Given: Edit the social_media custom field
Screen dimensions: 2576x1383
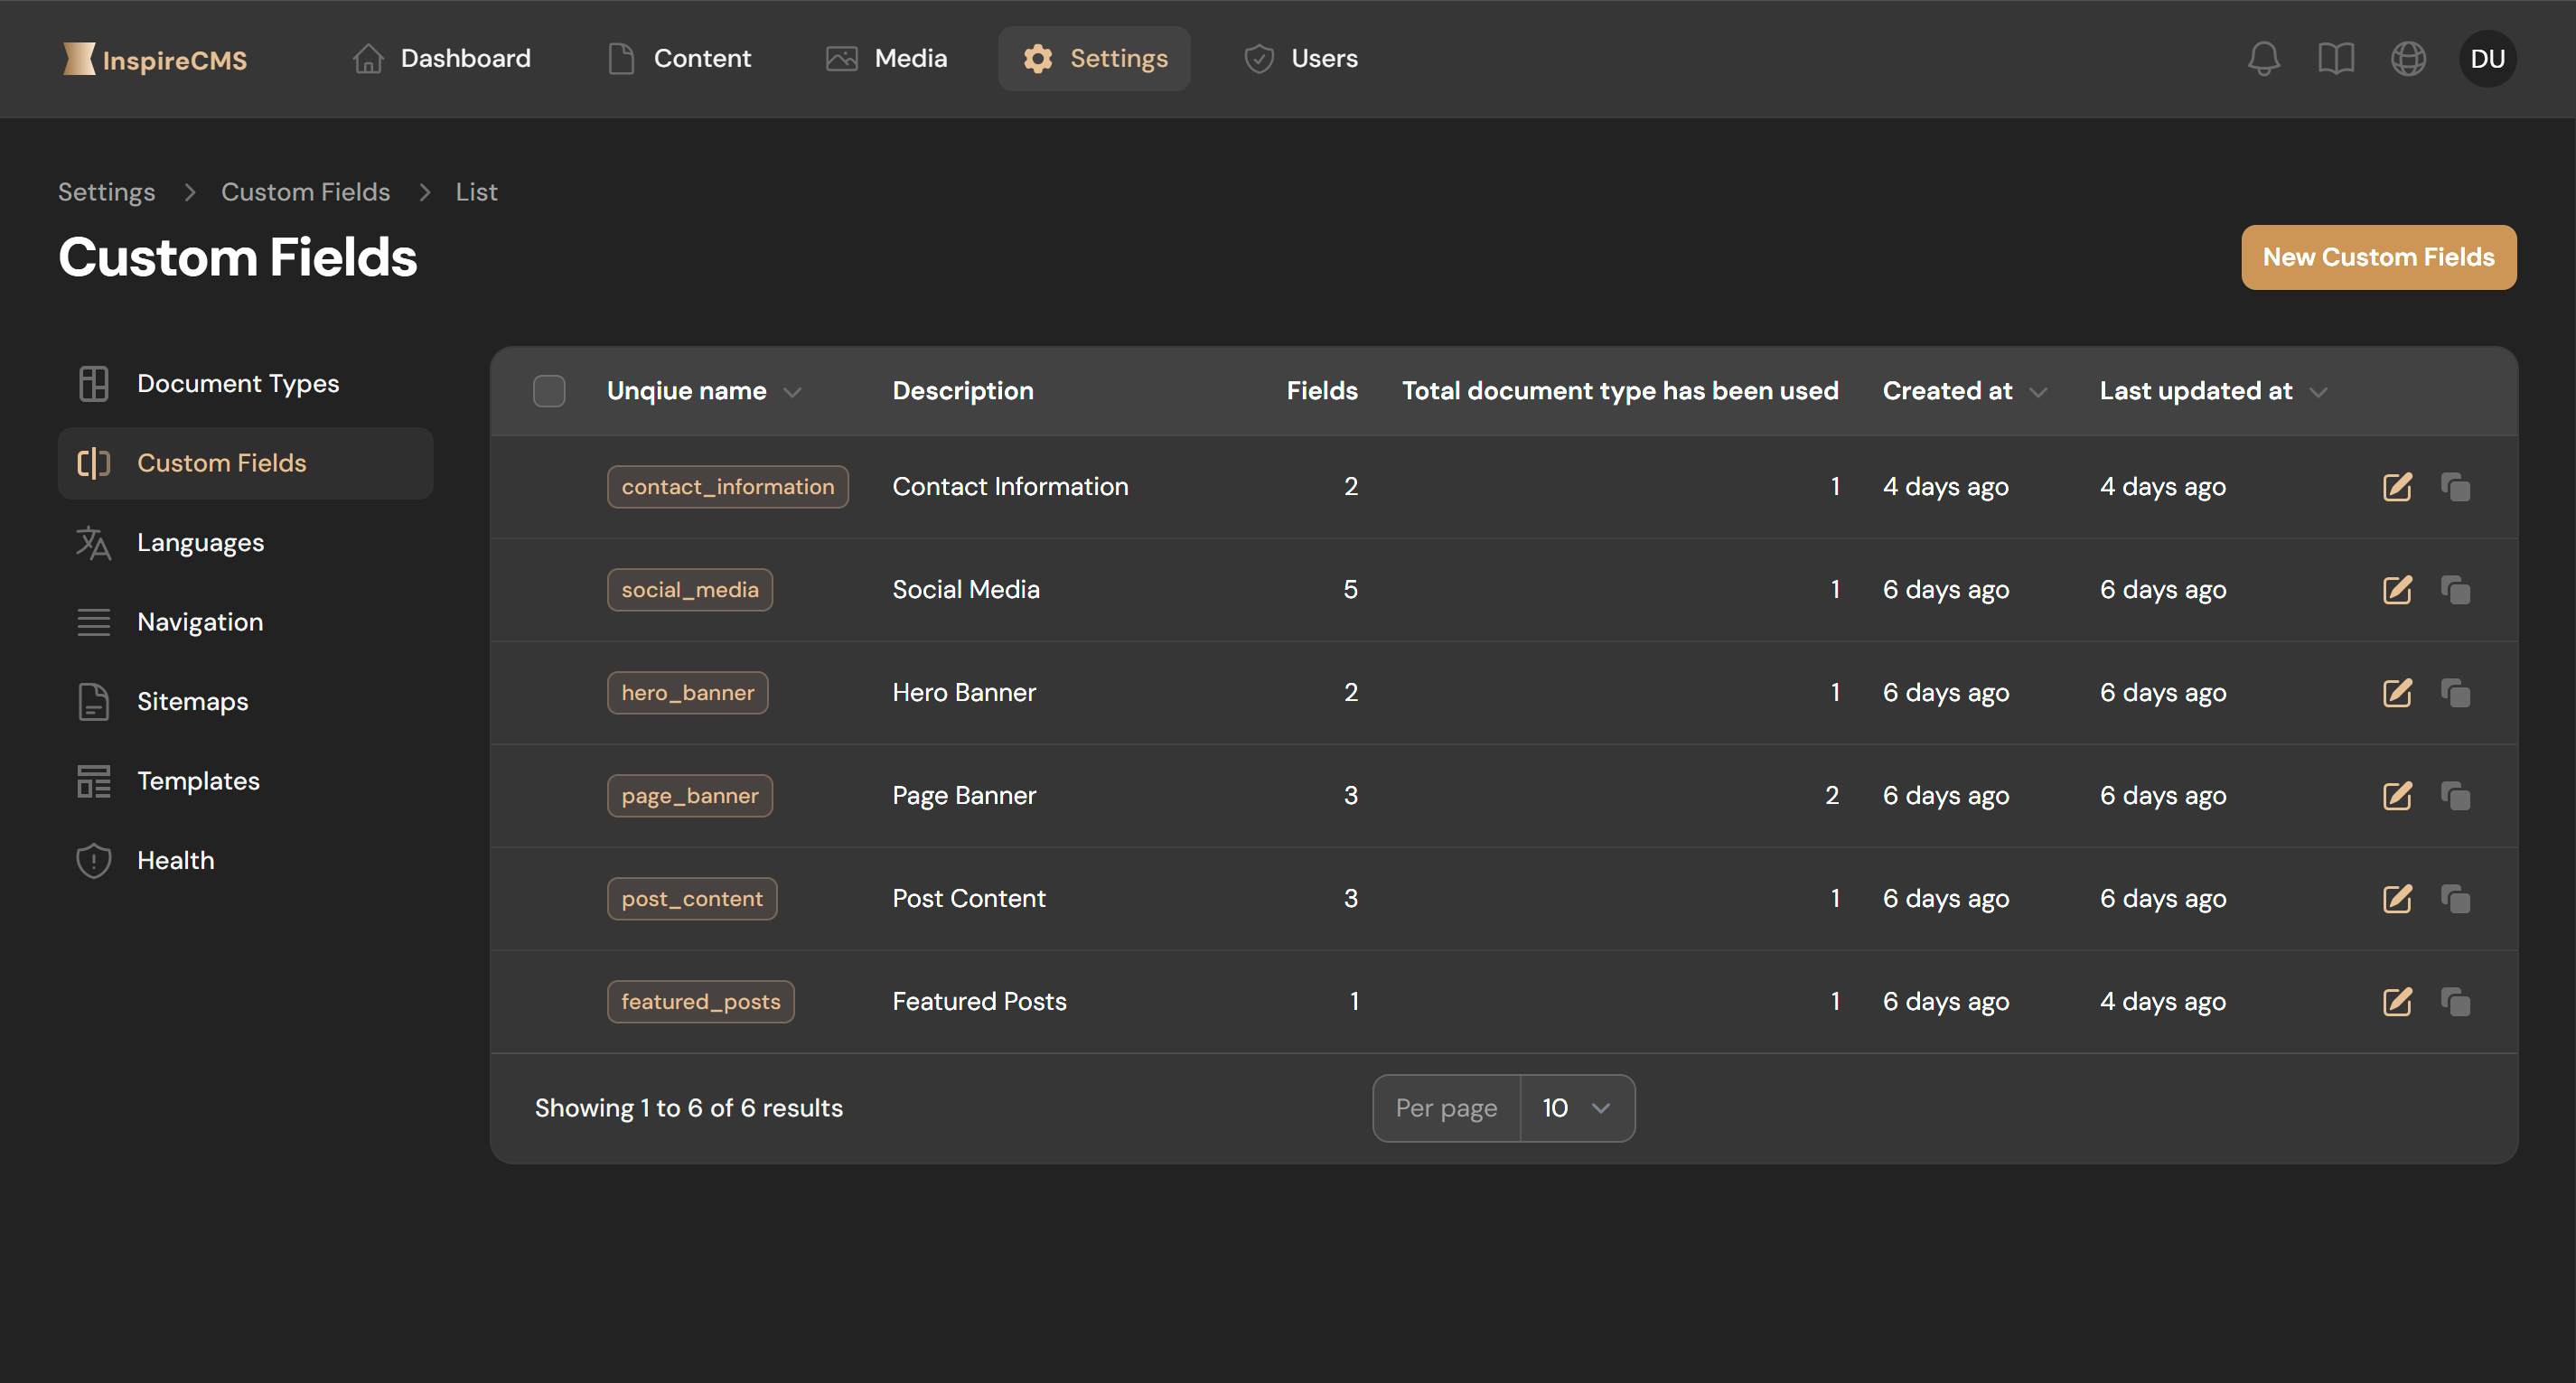Looking at the screenshot, I should click(2397, 590).
